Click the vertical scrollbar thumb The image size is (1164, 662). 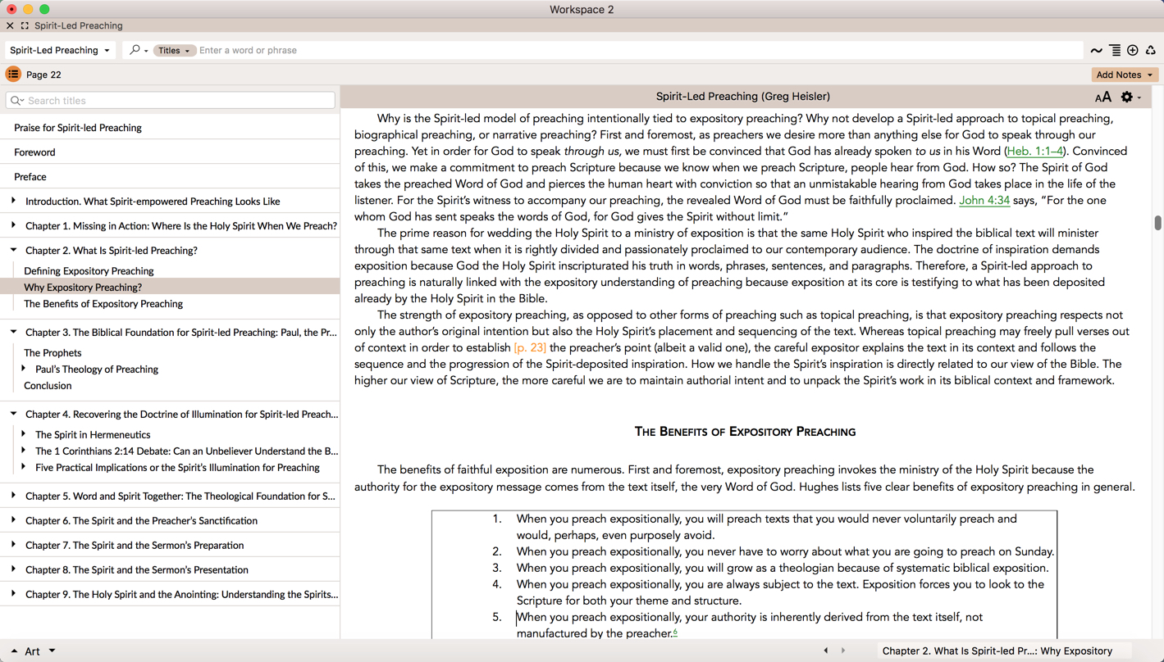pyautogui.click(x=1157, y=223)
